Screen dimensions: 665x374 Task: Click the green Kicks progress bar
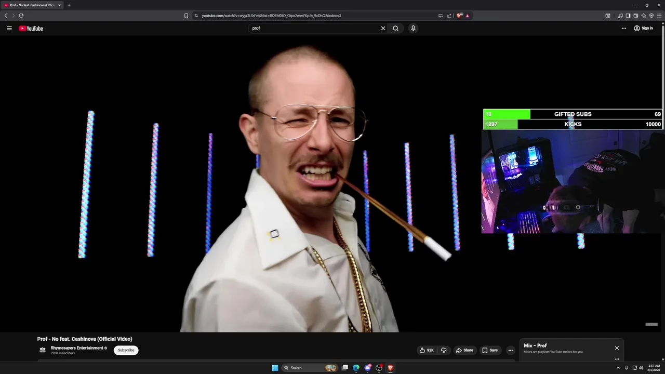[500, 124]
